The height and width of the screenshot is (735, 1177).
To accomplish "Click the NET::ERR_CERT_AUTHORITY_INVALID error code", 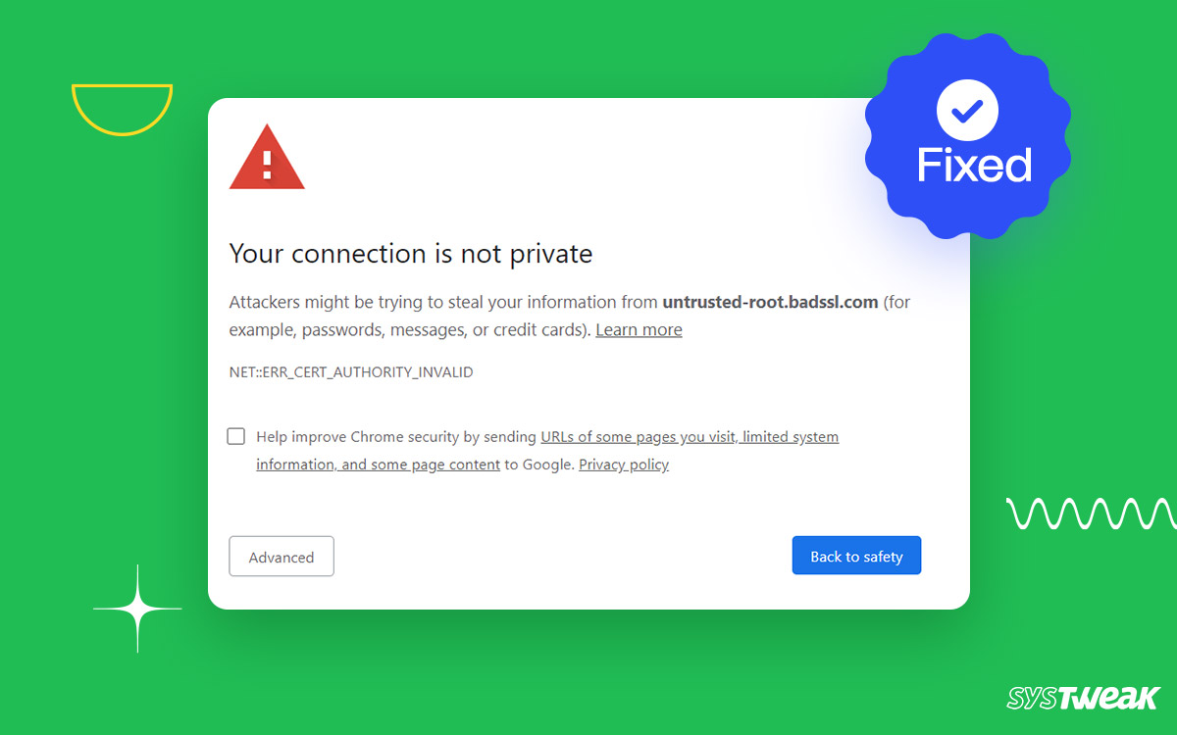I will tap(350, 371).
